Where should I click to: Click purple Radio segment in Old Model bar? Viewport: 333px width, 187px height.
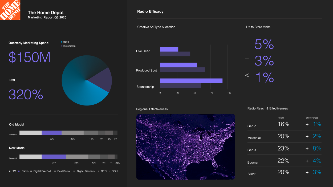(x=51, y=133)
